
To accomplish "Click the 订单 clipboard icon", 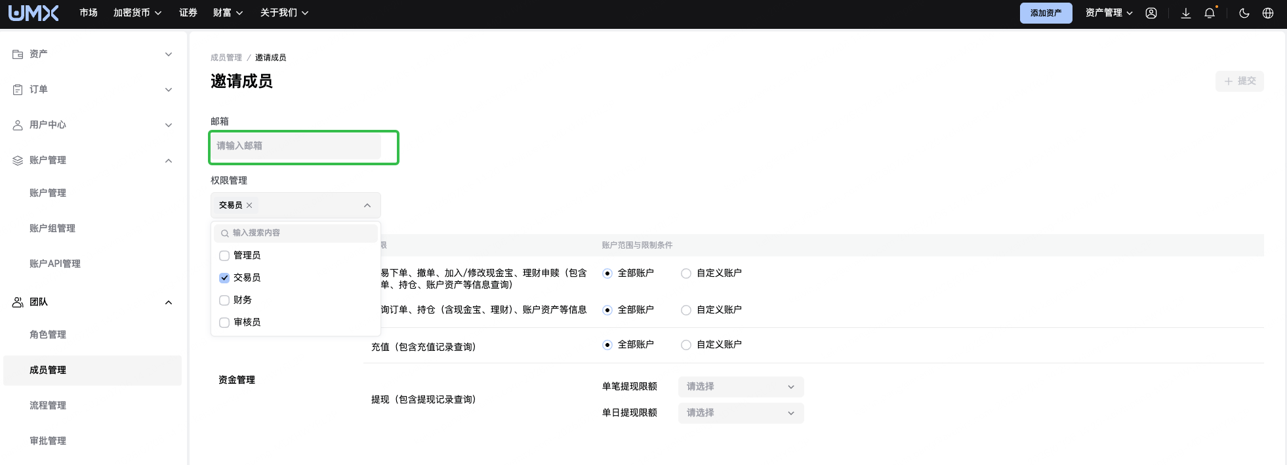I will [x=18, y=90].
